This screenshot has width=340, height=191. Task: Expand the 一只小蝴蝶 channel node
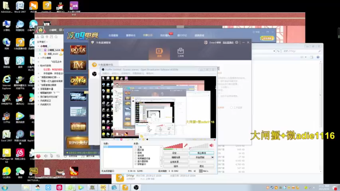[x=39, y=58]
